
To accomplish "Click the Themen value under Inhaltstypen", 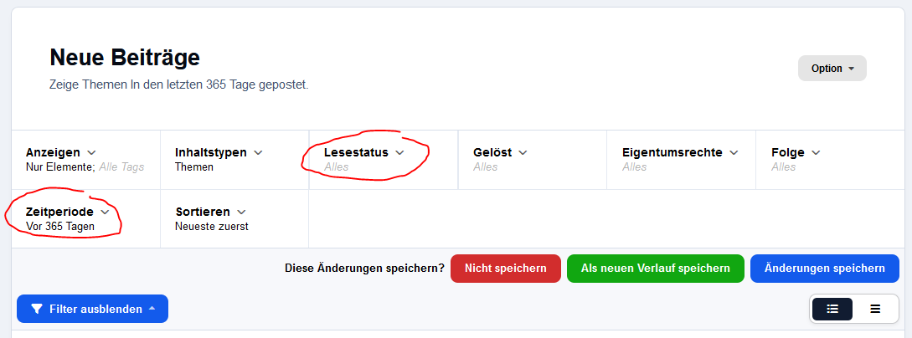I will tap(194, 167).
